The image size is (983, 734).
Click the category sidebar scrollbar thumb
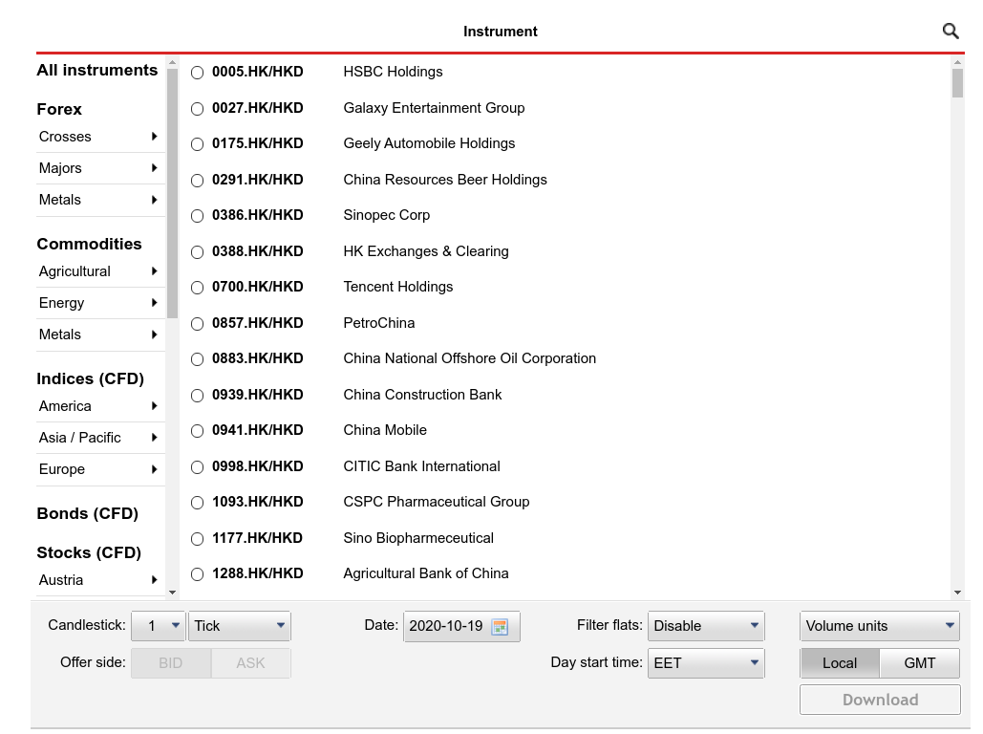(172, 194)
